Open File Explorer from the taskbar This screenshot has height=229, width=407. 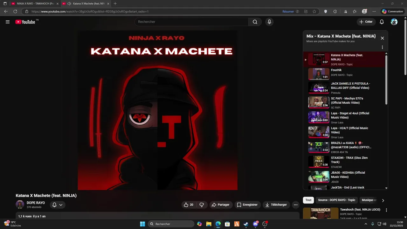[x=209, y=224]
